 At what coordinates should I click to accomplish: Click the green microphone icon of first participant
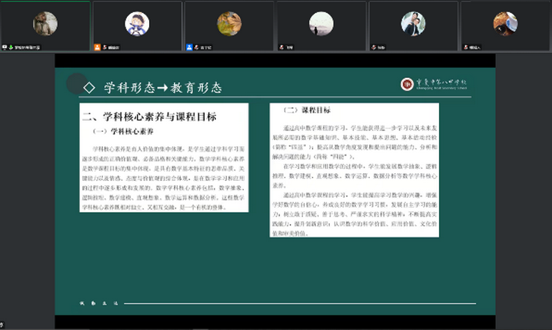pos(11,47)
